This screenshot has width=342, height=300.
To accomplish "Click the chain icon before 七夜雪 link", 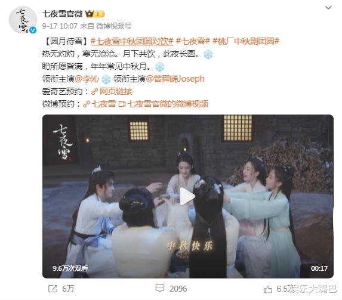I will point(87,104).
